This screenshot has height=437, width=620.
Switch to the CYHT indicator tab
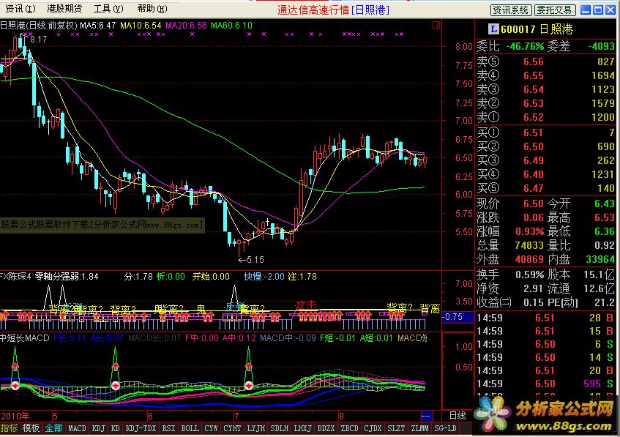pyautogui.click(x=232, y=428)
